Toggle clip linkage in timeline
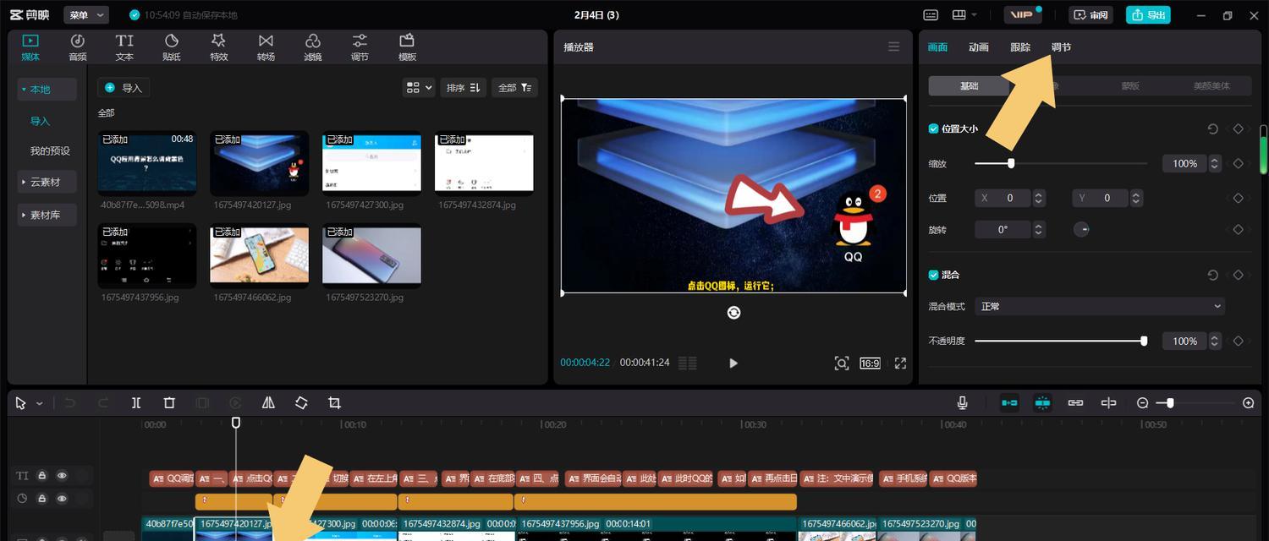Screen dimensions: 1269x541 [x=1075, y=403]
